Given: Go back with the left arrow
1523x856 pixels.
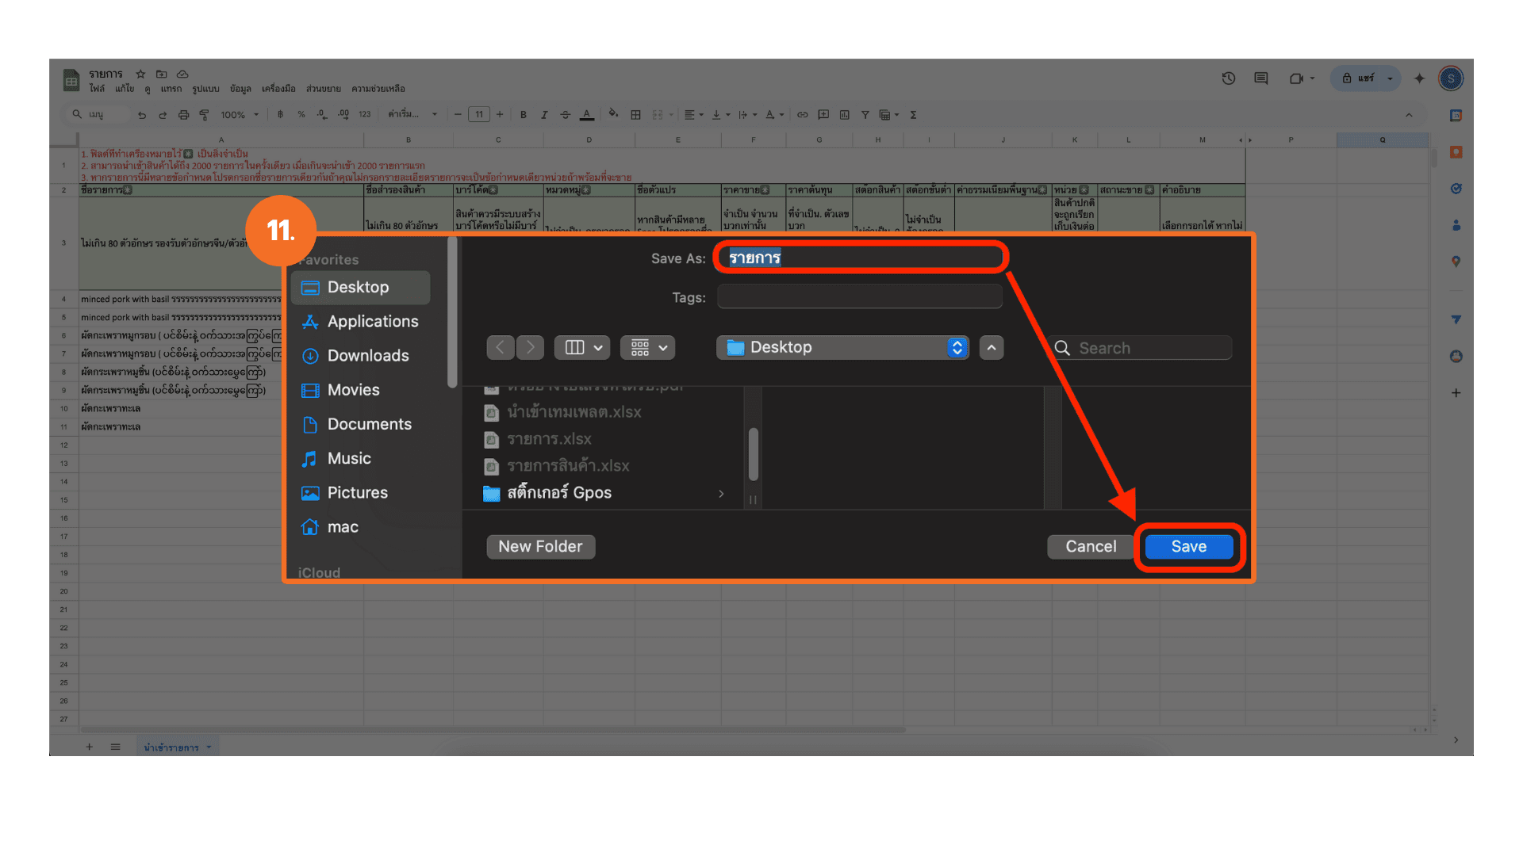Looking at the screenshot, I should 500,348.
